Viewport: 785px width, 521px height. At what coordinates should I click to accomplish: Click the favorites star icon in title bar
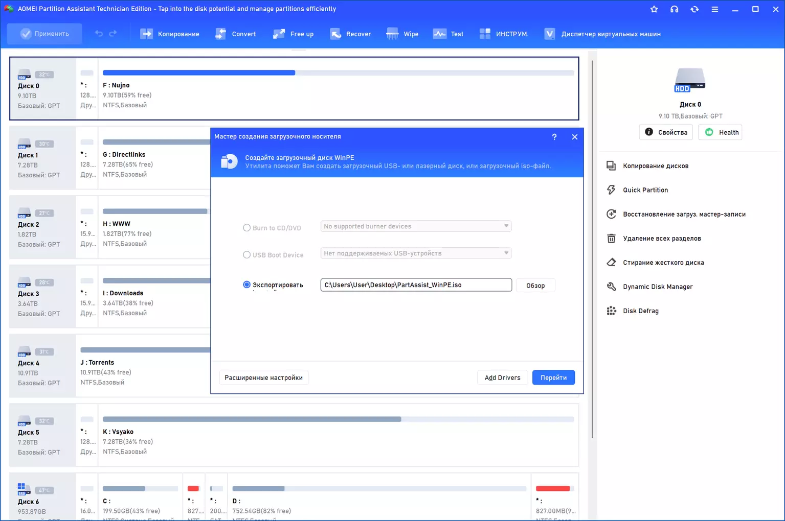[x=654, y=9]
